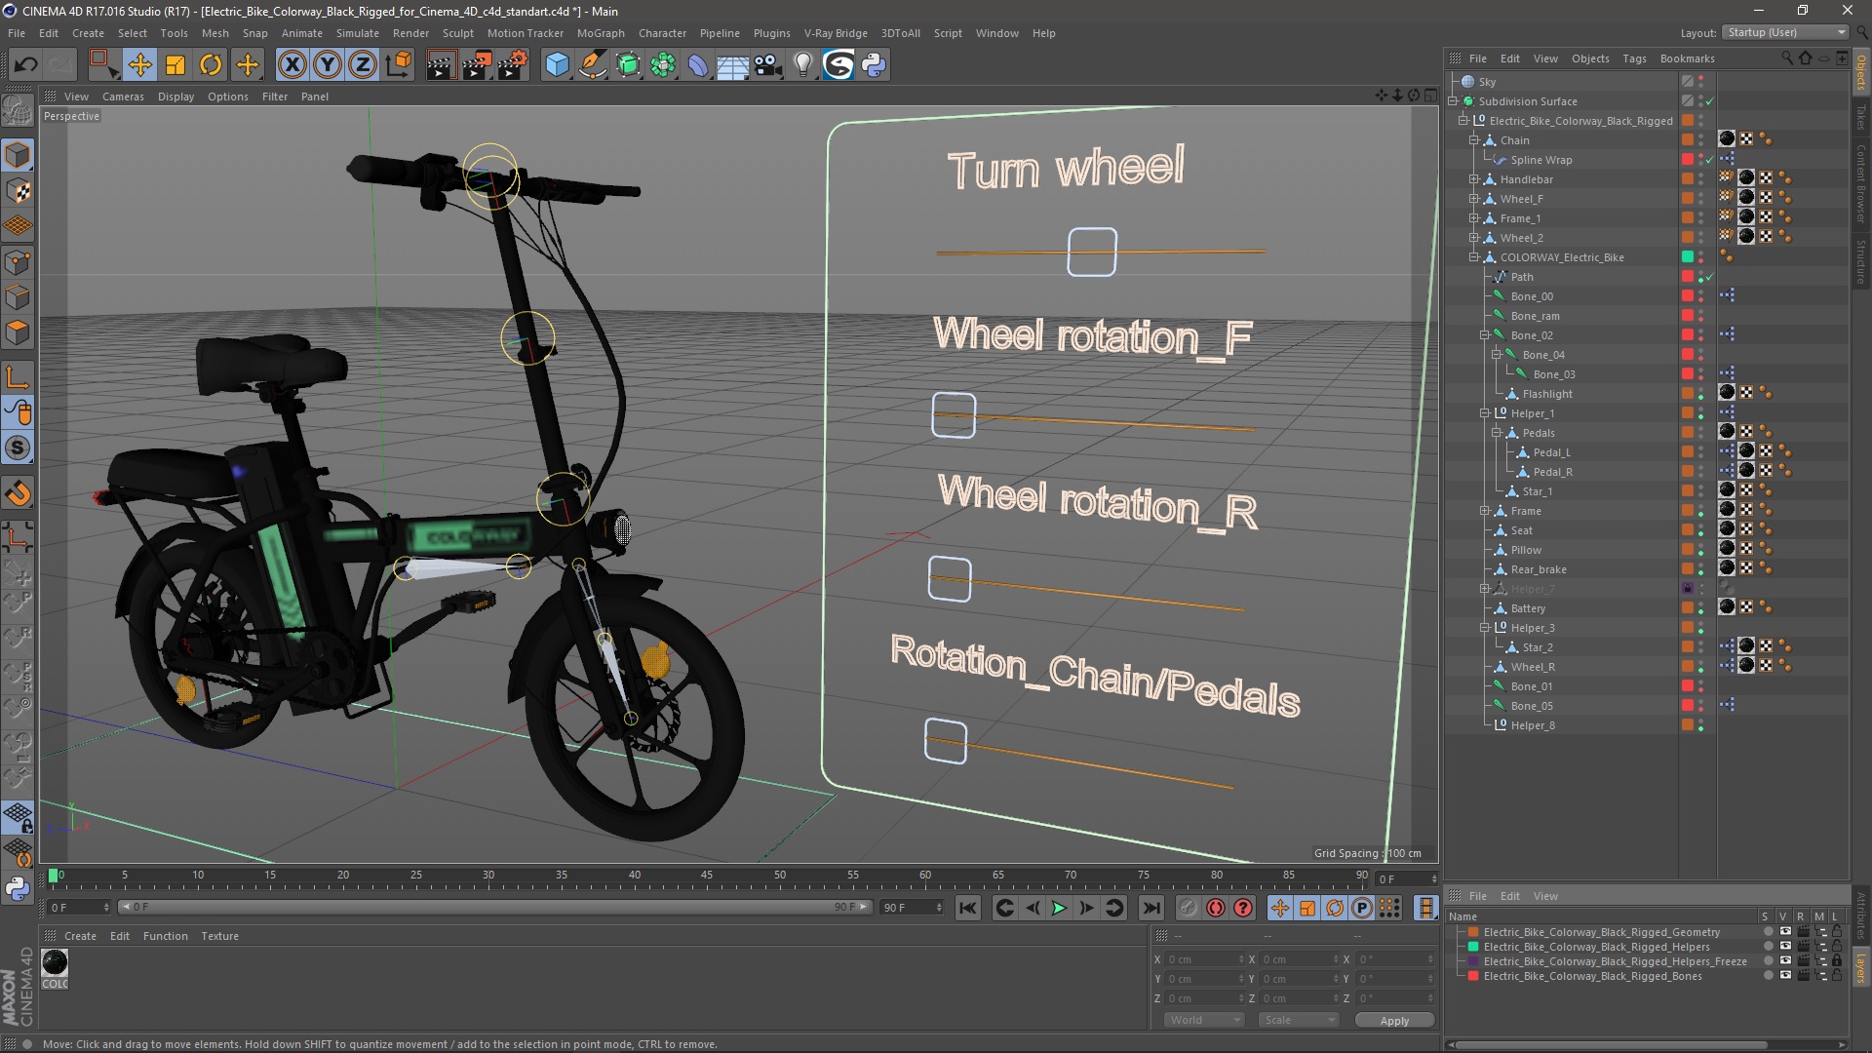Open viewport Cameras menu

123,97
